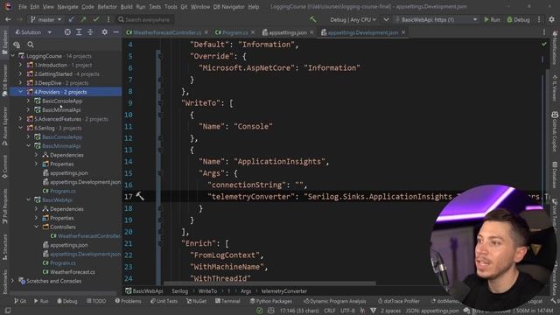Open the GitHub Copilot side panel icon

coord(555,115)
